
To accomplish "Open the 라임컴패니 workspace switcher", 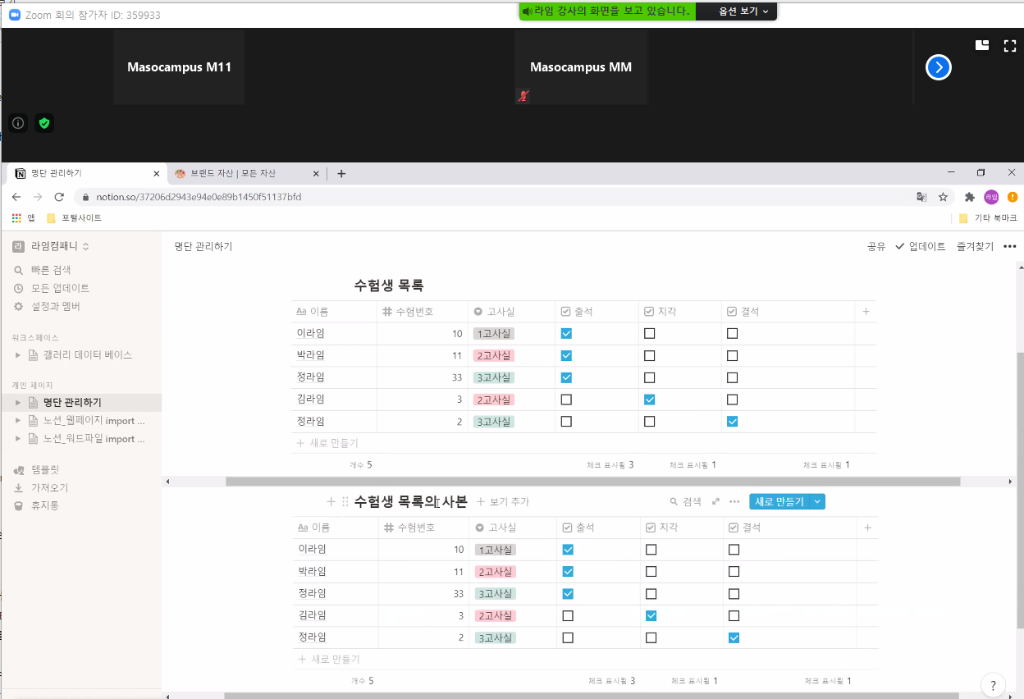I will pyautogui.click(x=51, y=246).
